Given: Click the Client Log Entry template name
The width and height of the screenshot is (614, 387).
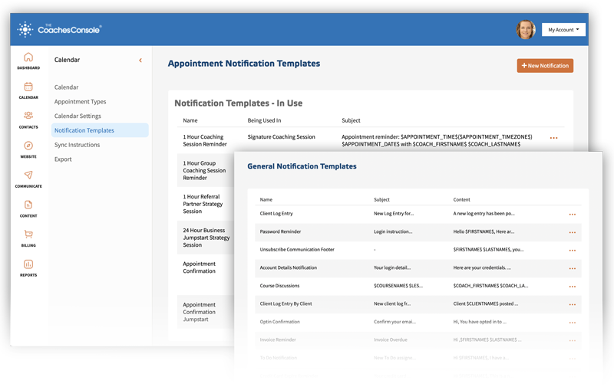Looking at the screenshot, I should pyautogui.click(x=276, y=214).
